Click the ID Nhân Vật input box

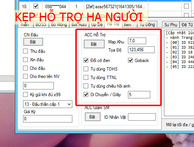click(142, 117)
